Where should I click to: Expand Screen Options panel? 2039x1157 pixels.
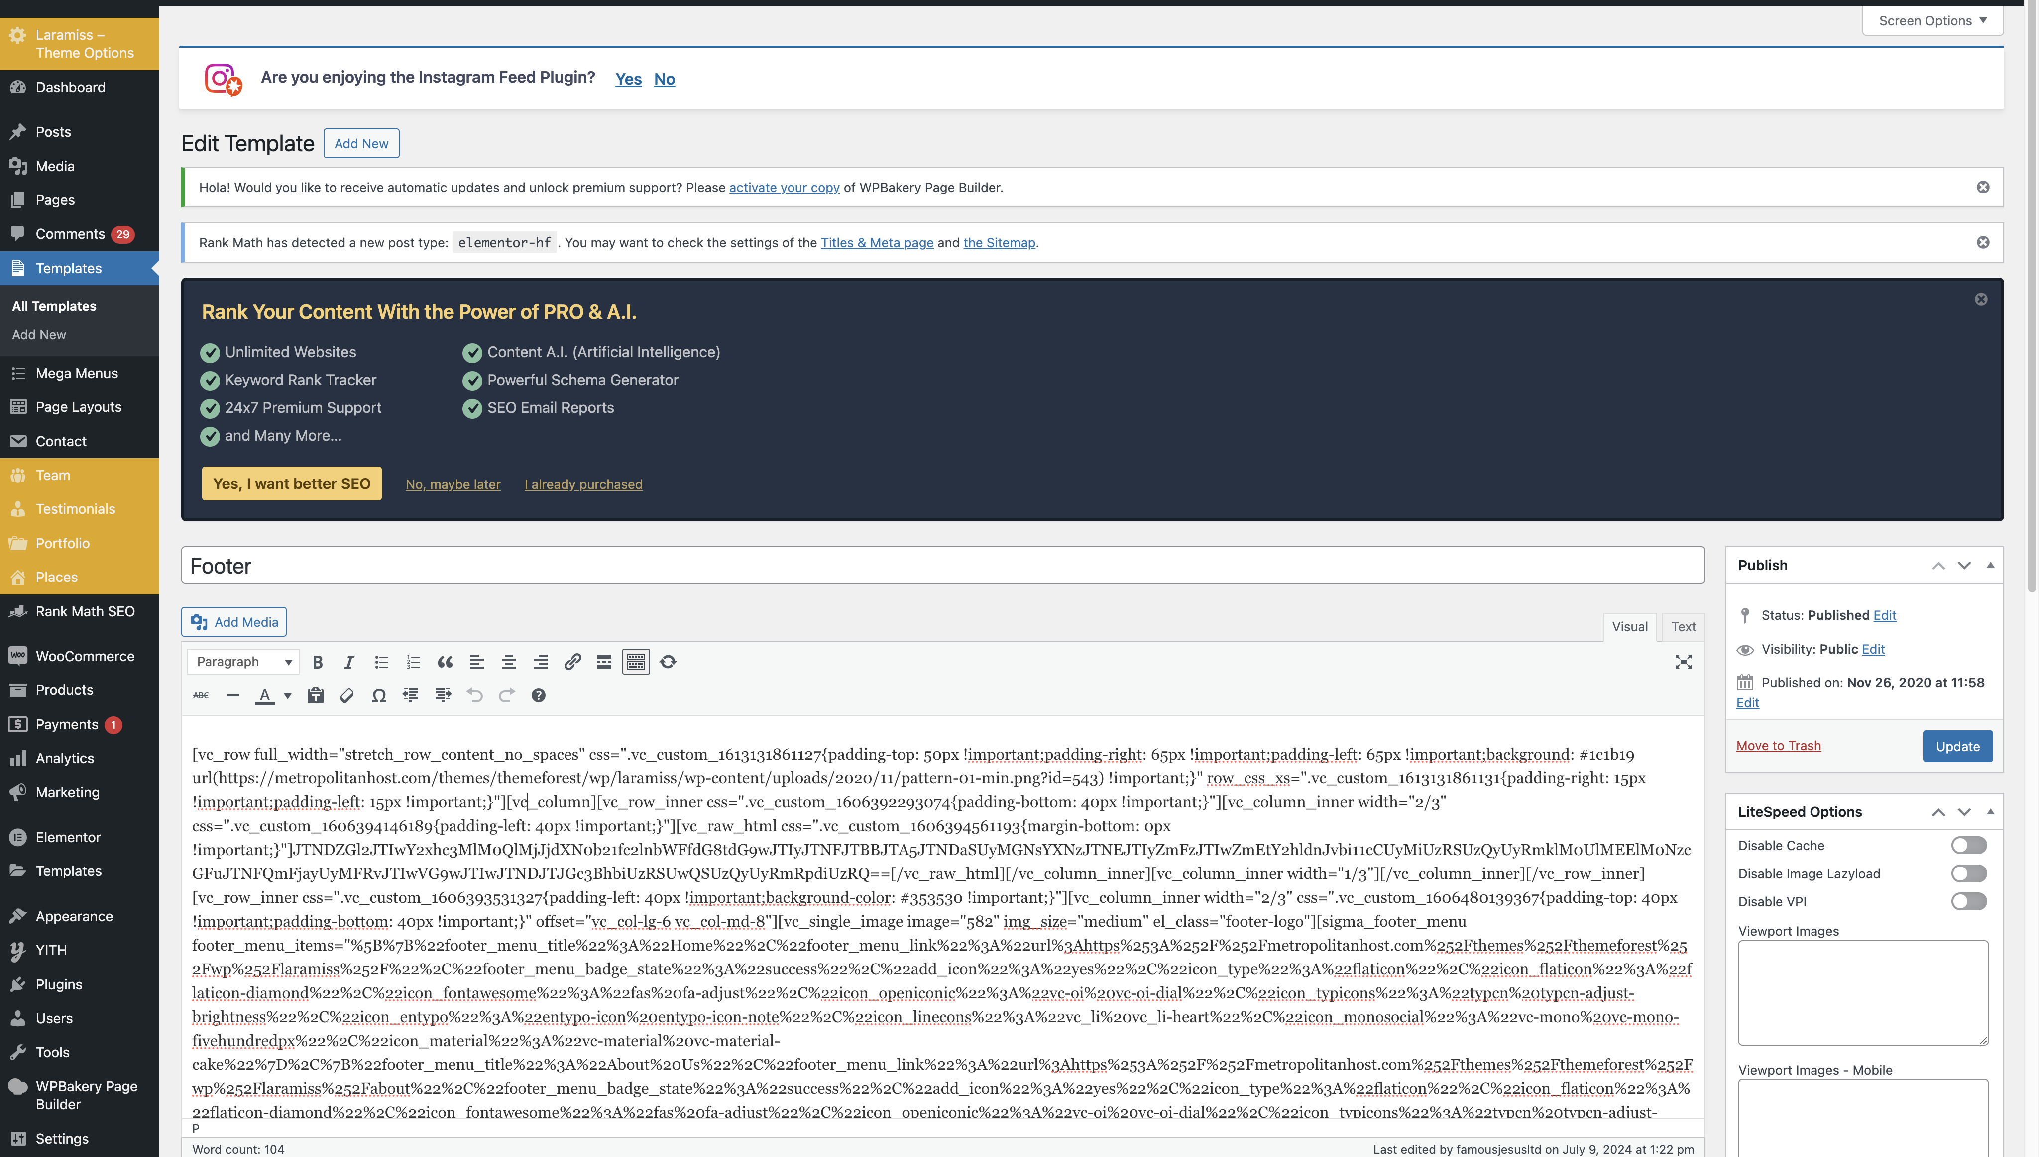(x=1932, y=21)
